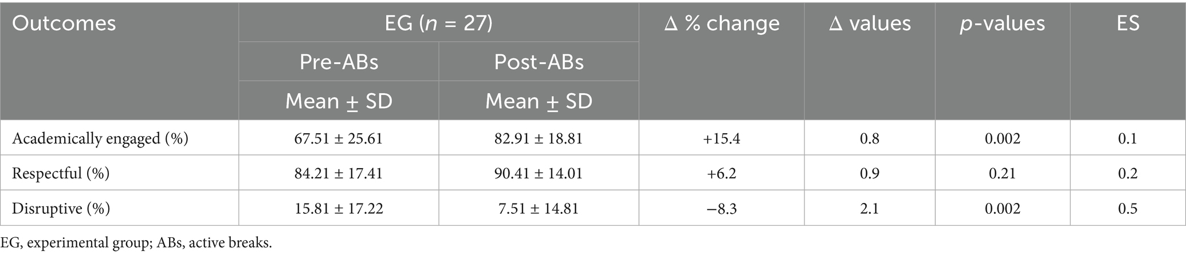The height and width of the screenshot is (255, 1186).
Task: Select the Δ values column header
Action: point(870,23)
